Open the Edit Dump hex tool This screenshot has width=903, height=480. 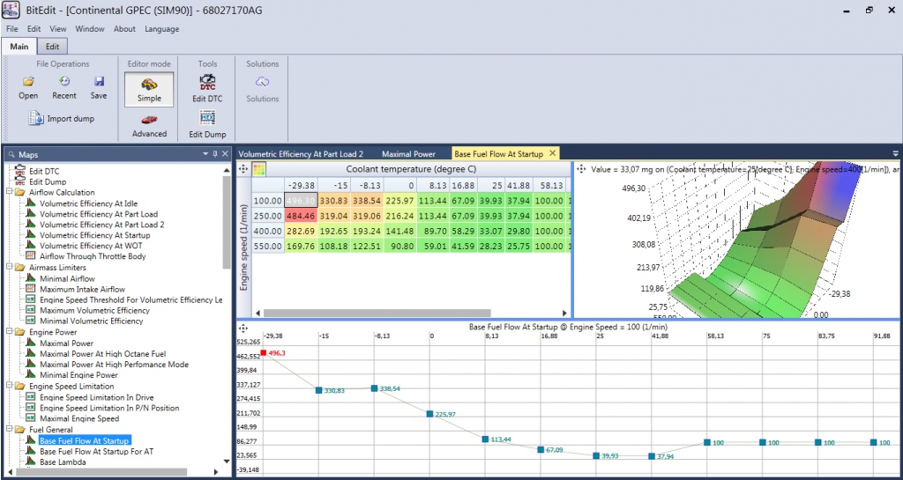click(x=207, y=125)
